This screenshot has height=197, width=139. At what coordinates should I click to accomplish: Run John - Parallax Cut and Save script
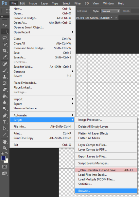106,170
